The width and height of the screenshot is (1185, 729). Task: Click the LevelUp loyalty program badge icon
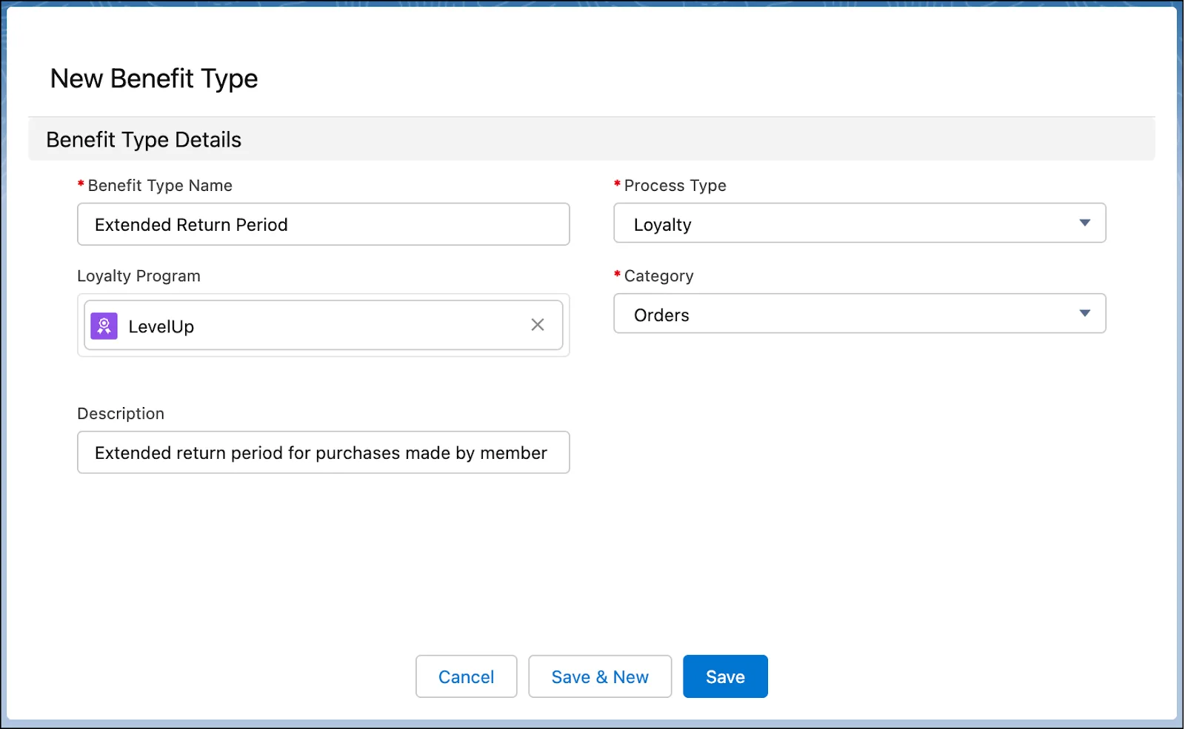click(x=104, y=326)
